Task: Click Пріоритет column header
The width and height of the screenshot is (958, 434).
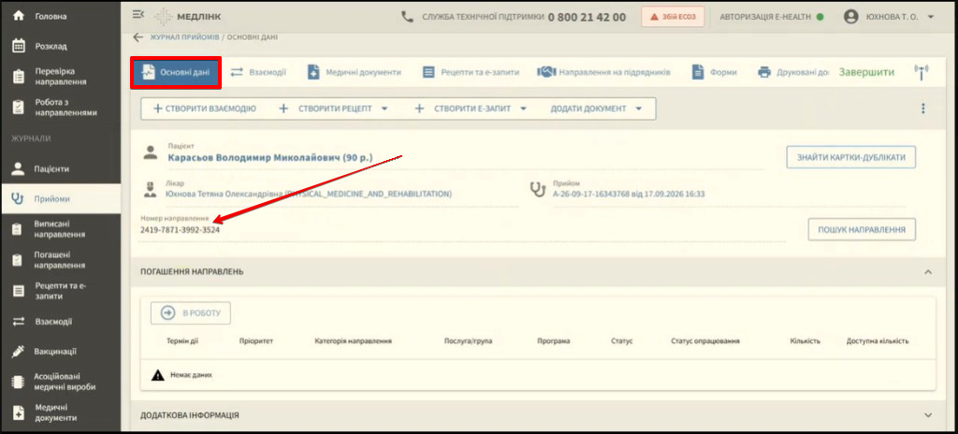Action: [x=256, y=341]
